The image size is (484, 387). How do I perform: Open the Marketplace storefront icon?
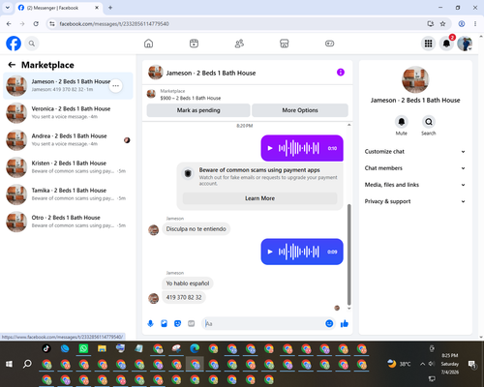pos(285,44)
